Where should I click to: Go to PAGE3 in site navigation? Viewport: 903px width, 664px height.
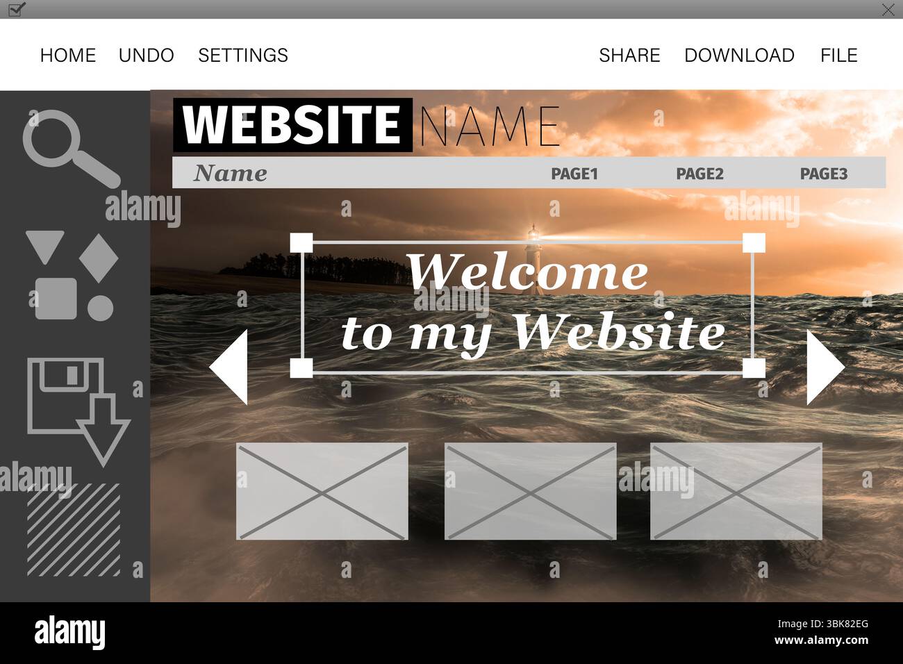(x=824, y=174)
